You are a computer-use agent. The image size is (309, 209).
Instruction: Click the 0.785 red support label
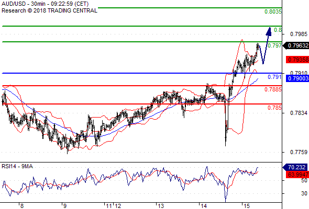pos(274,108)
